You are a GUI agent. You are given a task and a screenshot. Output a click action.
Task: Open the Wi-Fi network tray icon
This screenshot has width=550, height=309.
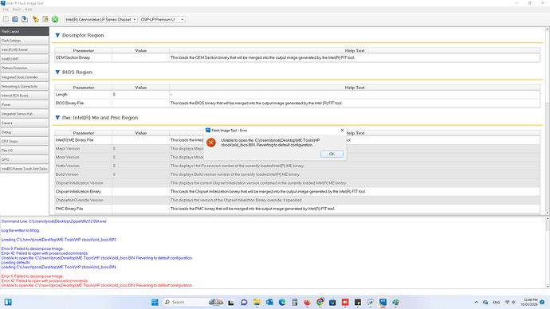pyautogui.click(x=507, y=302)
